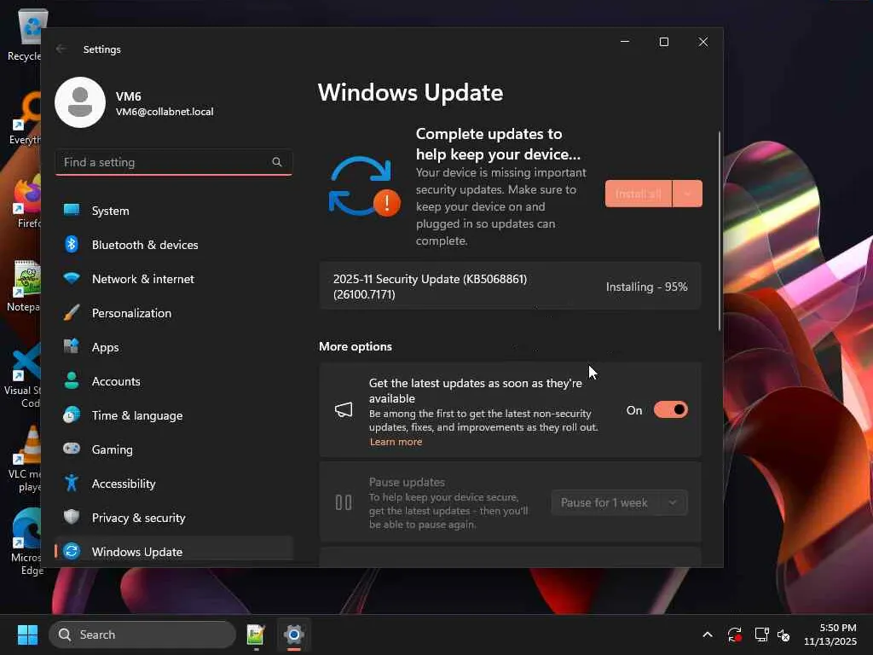Click the muted volume tray icon
This screenshot has height=655, width=873.
pyautogui.click(x=783, y=635)
